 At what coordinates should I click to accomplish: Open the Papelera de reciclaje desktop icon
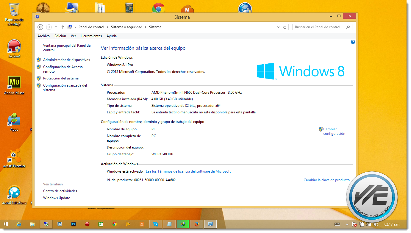pos(14,14)
